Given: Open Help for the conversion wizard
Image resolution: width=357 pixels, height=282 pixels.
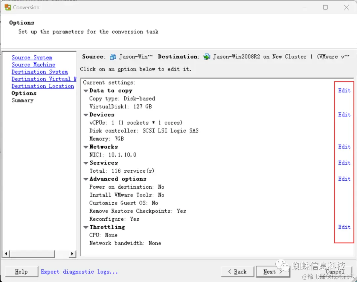Looking at the screenshot, I should [x=21, y=272].
